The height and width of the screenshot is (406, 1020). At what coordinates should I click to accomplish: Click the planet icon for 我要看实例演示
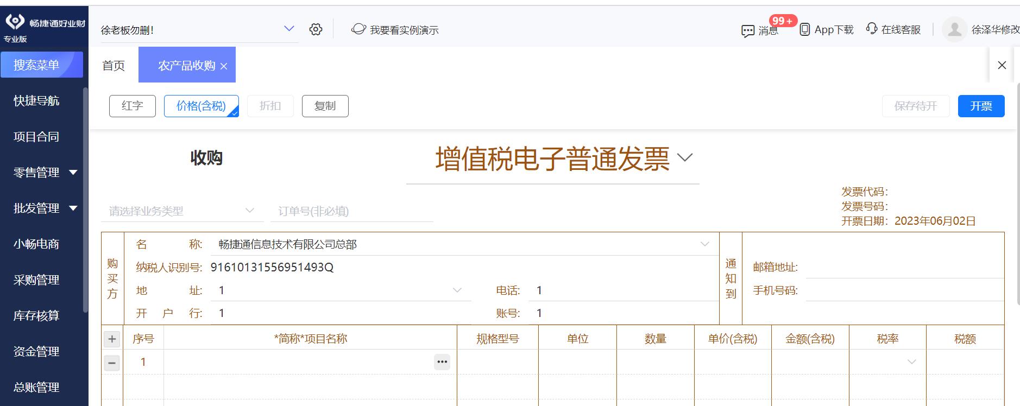[358, 29]
